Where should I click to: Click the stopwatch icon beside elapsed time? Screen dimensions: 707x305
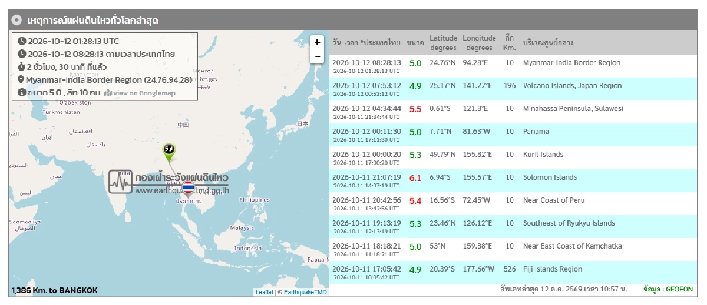pos(22,67)
